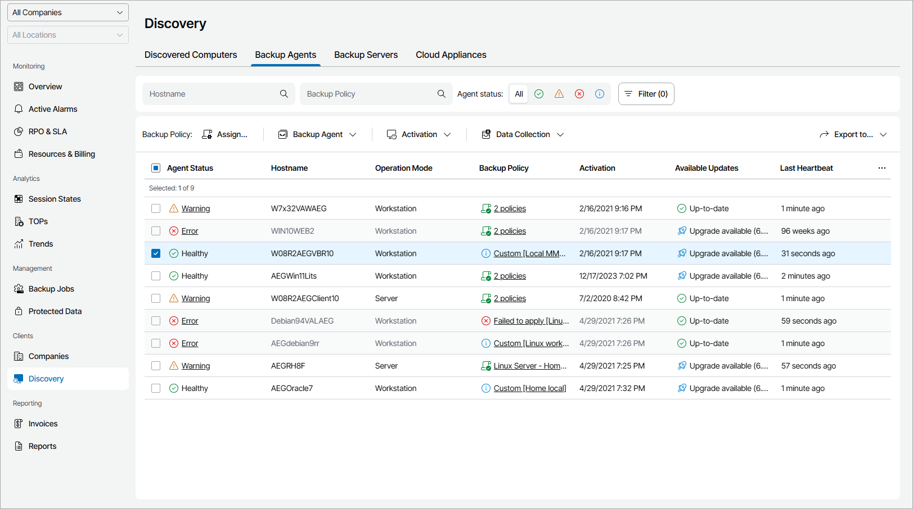Open the Activation dropdown

click(419, 134)
